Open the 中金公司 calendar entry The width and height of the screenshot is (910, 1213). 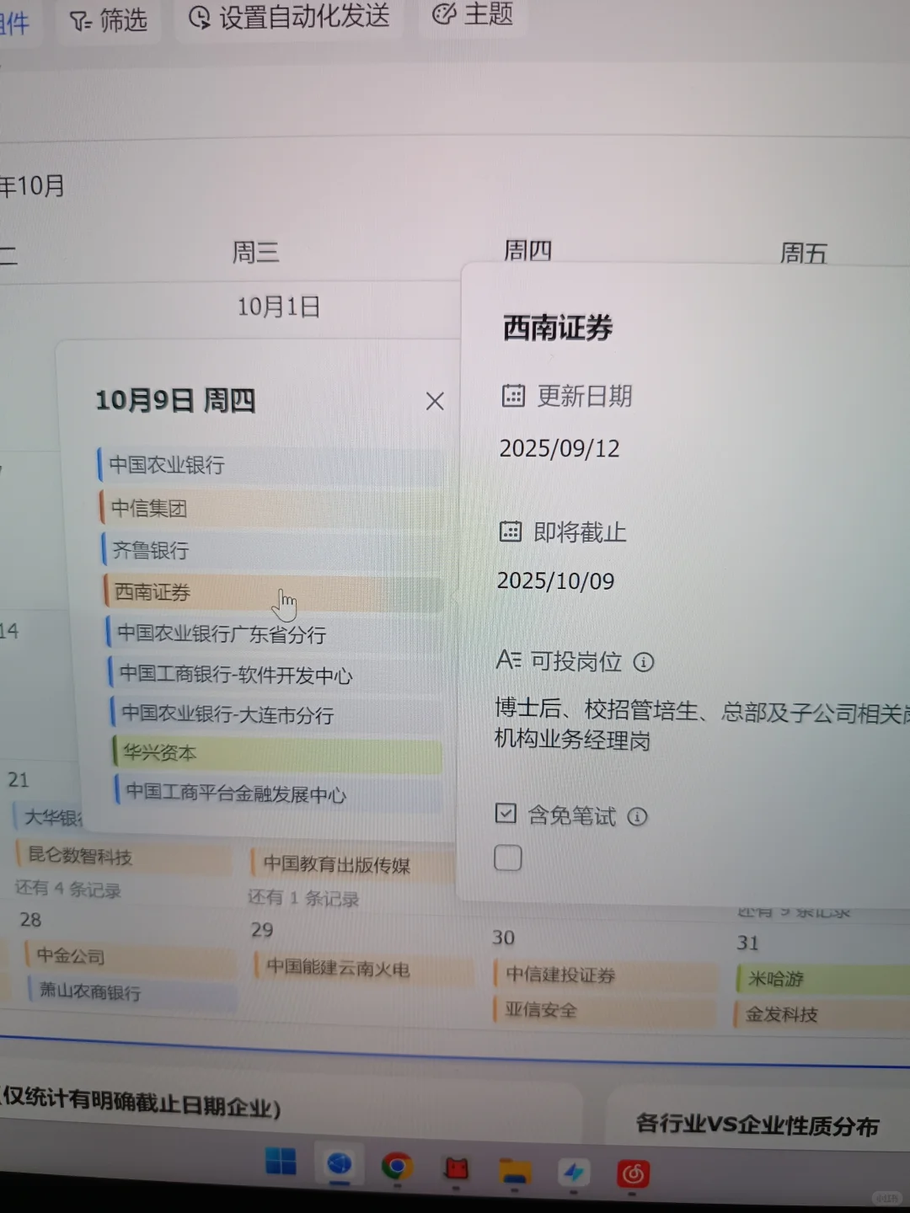[x=131, y=956]
